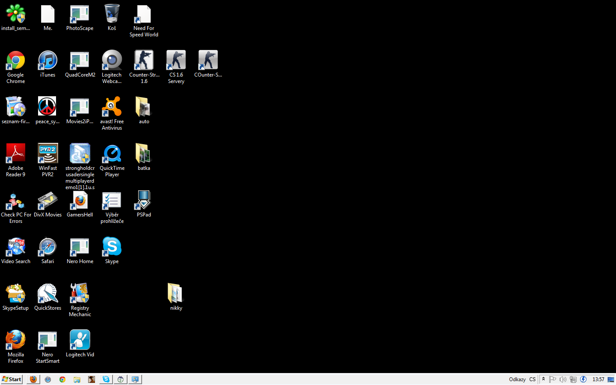616x385 pixels.
Task: Open the CS language indicator
Action: point(533,379)
